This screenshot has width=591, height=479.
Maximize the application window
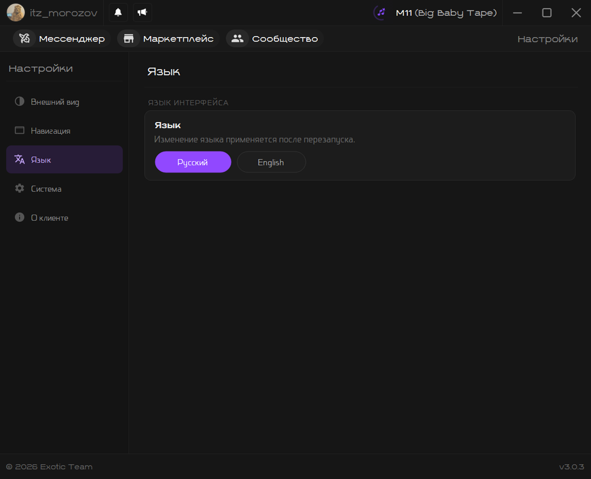(547, 13)
